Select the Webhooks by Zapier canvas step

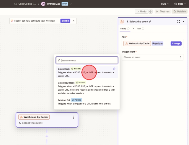47,120
